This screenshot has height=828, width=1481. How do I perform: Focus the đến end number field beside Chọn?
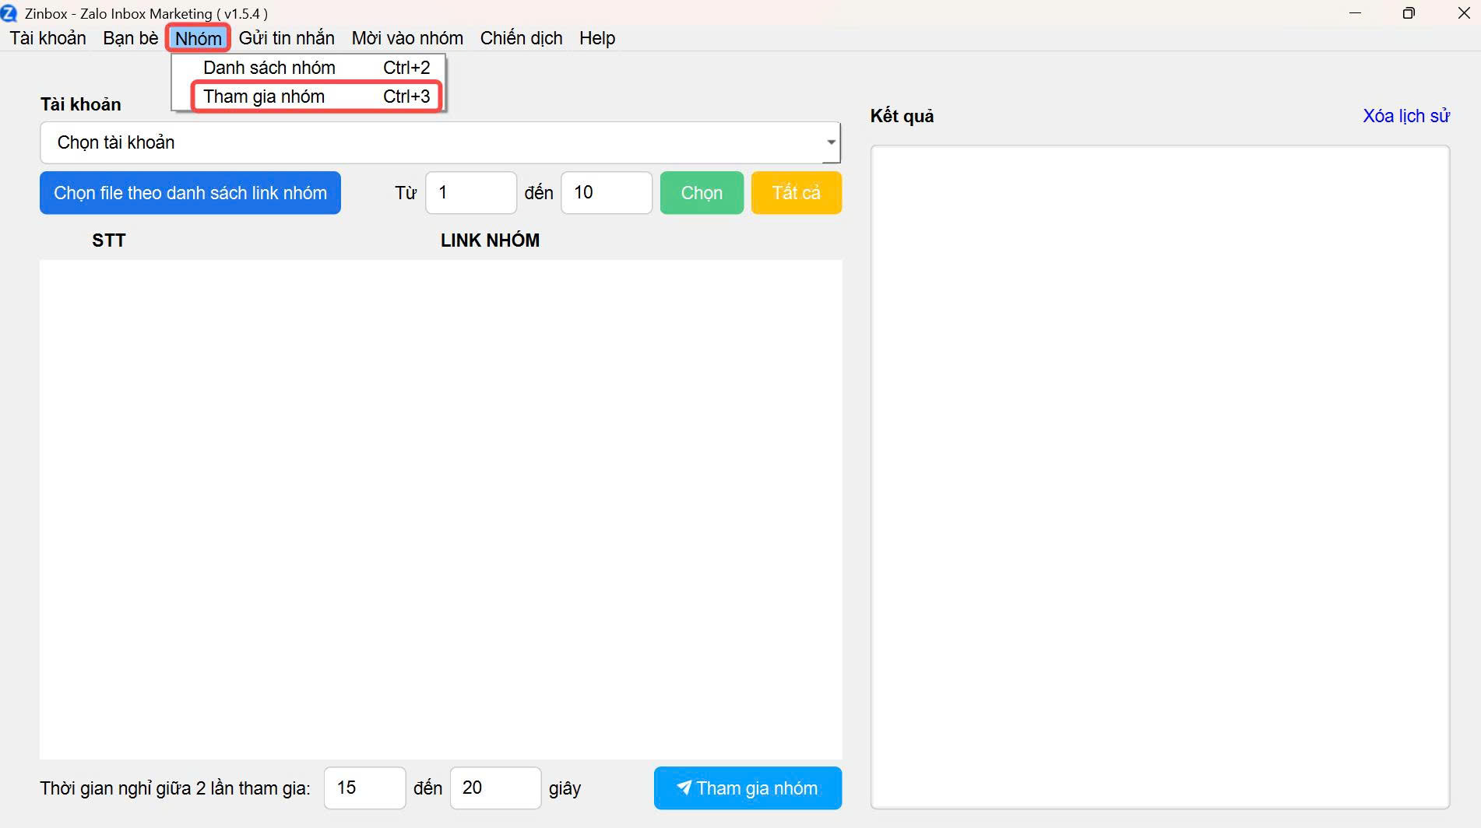click(606, 193)
